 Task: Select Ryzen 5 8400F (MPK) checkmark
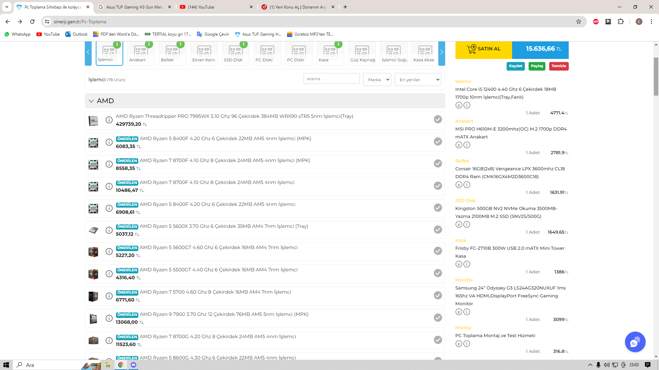(438, 141)
